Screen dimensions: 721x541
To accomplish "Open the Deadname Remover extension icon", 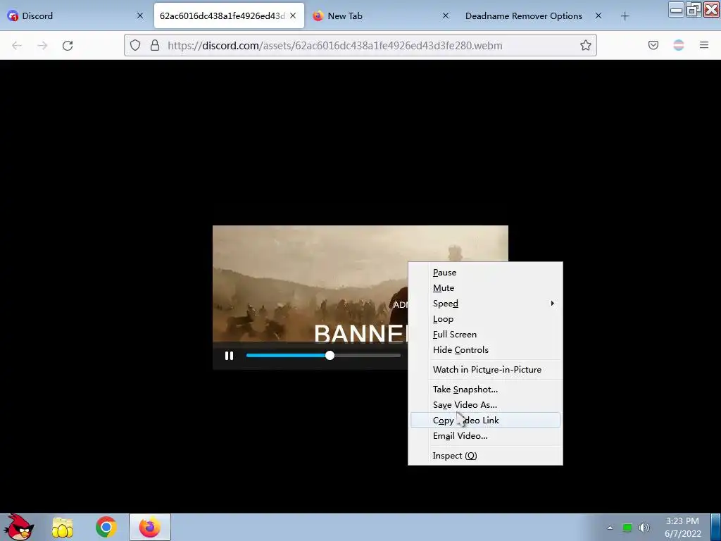I will coord(679,45).
